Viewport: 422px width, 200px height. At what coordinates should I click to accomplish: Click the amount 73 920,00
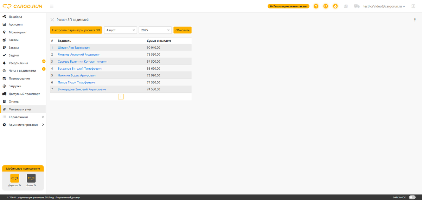click(153, 75)
